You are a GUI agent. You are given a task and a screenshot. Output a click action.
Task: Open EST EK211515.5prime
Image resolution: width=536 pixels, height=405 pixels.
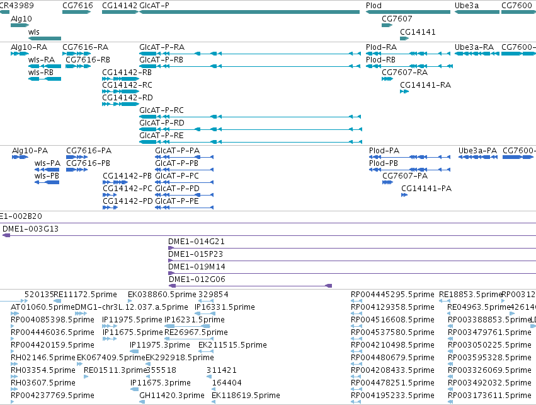pyautogui.click(x=232, y=344)
